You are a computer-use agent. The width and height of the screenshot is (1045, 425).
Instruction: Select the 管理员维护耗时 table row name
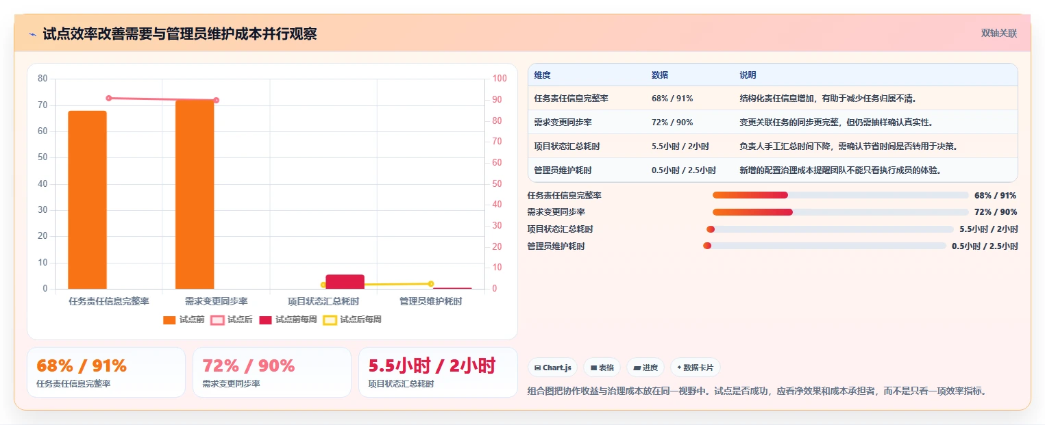(x=563, y=170)
